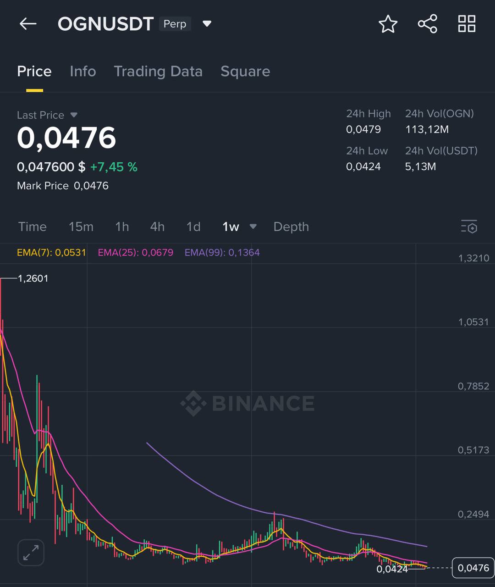
Task: Tap the EMA(99): 0,1364 indicator label
Action: tap(222, 252)
